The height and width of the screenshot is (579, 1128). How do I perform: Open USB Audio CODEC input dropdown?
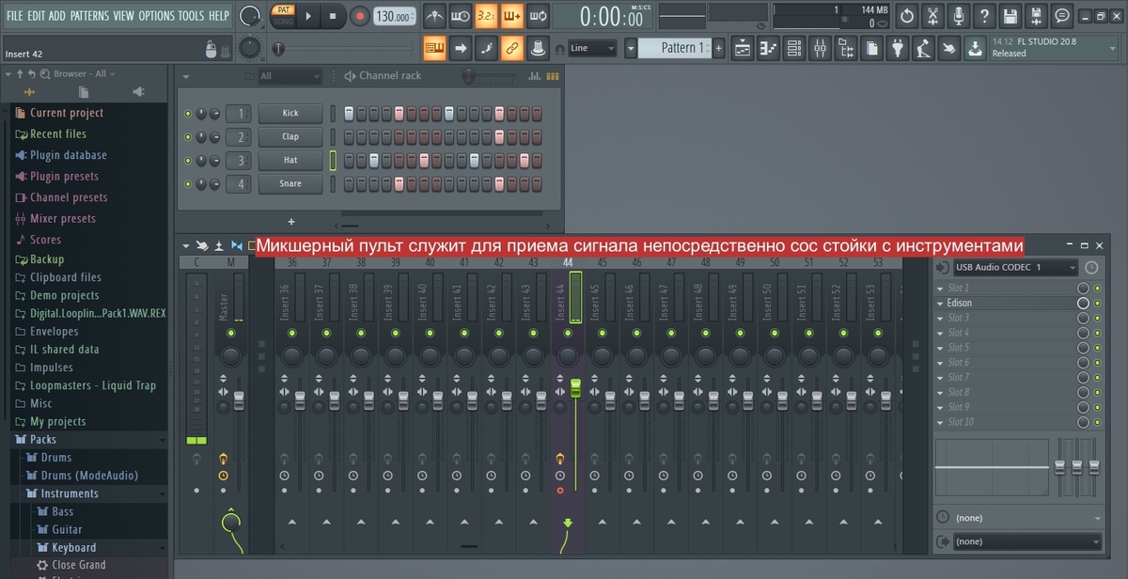pyautogui.click(x=1015, y=268)
